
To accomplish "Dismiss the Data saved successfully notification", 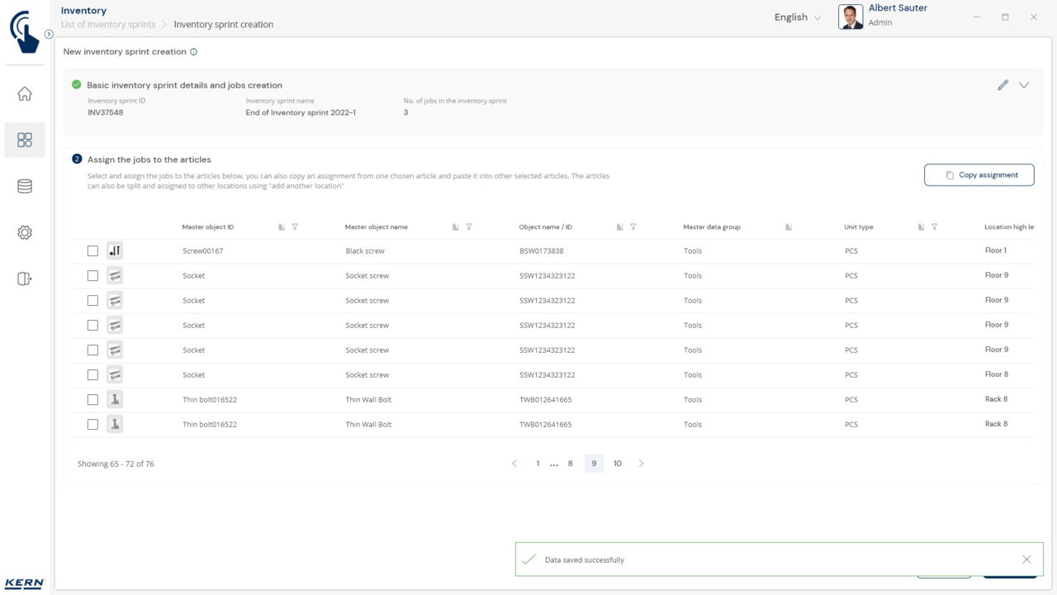I will (x=1026, y=559).
